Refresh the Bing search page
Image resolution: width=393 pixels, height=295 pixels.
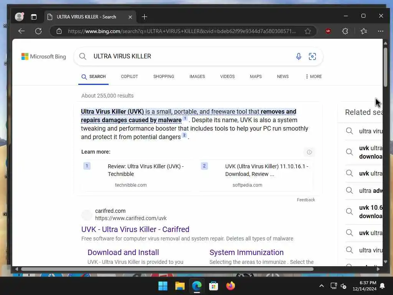click(38, 31)
